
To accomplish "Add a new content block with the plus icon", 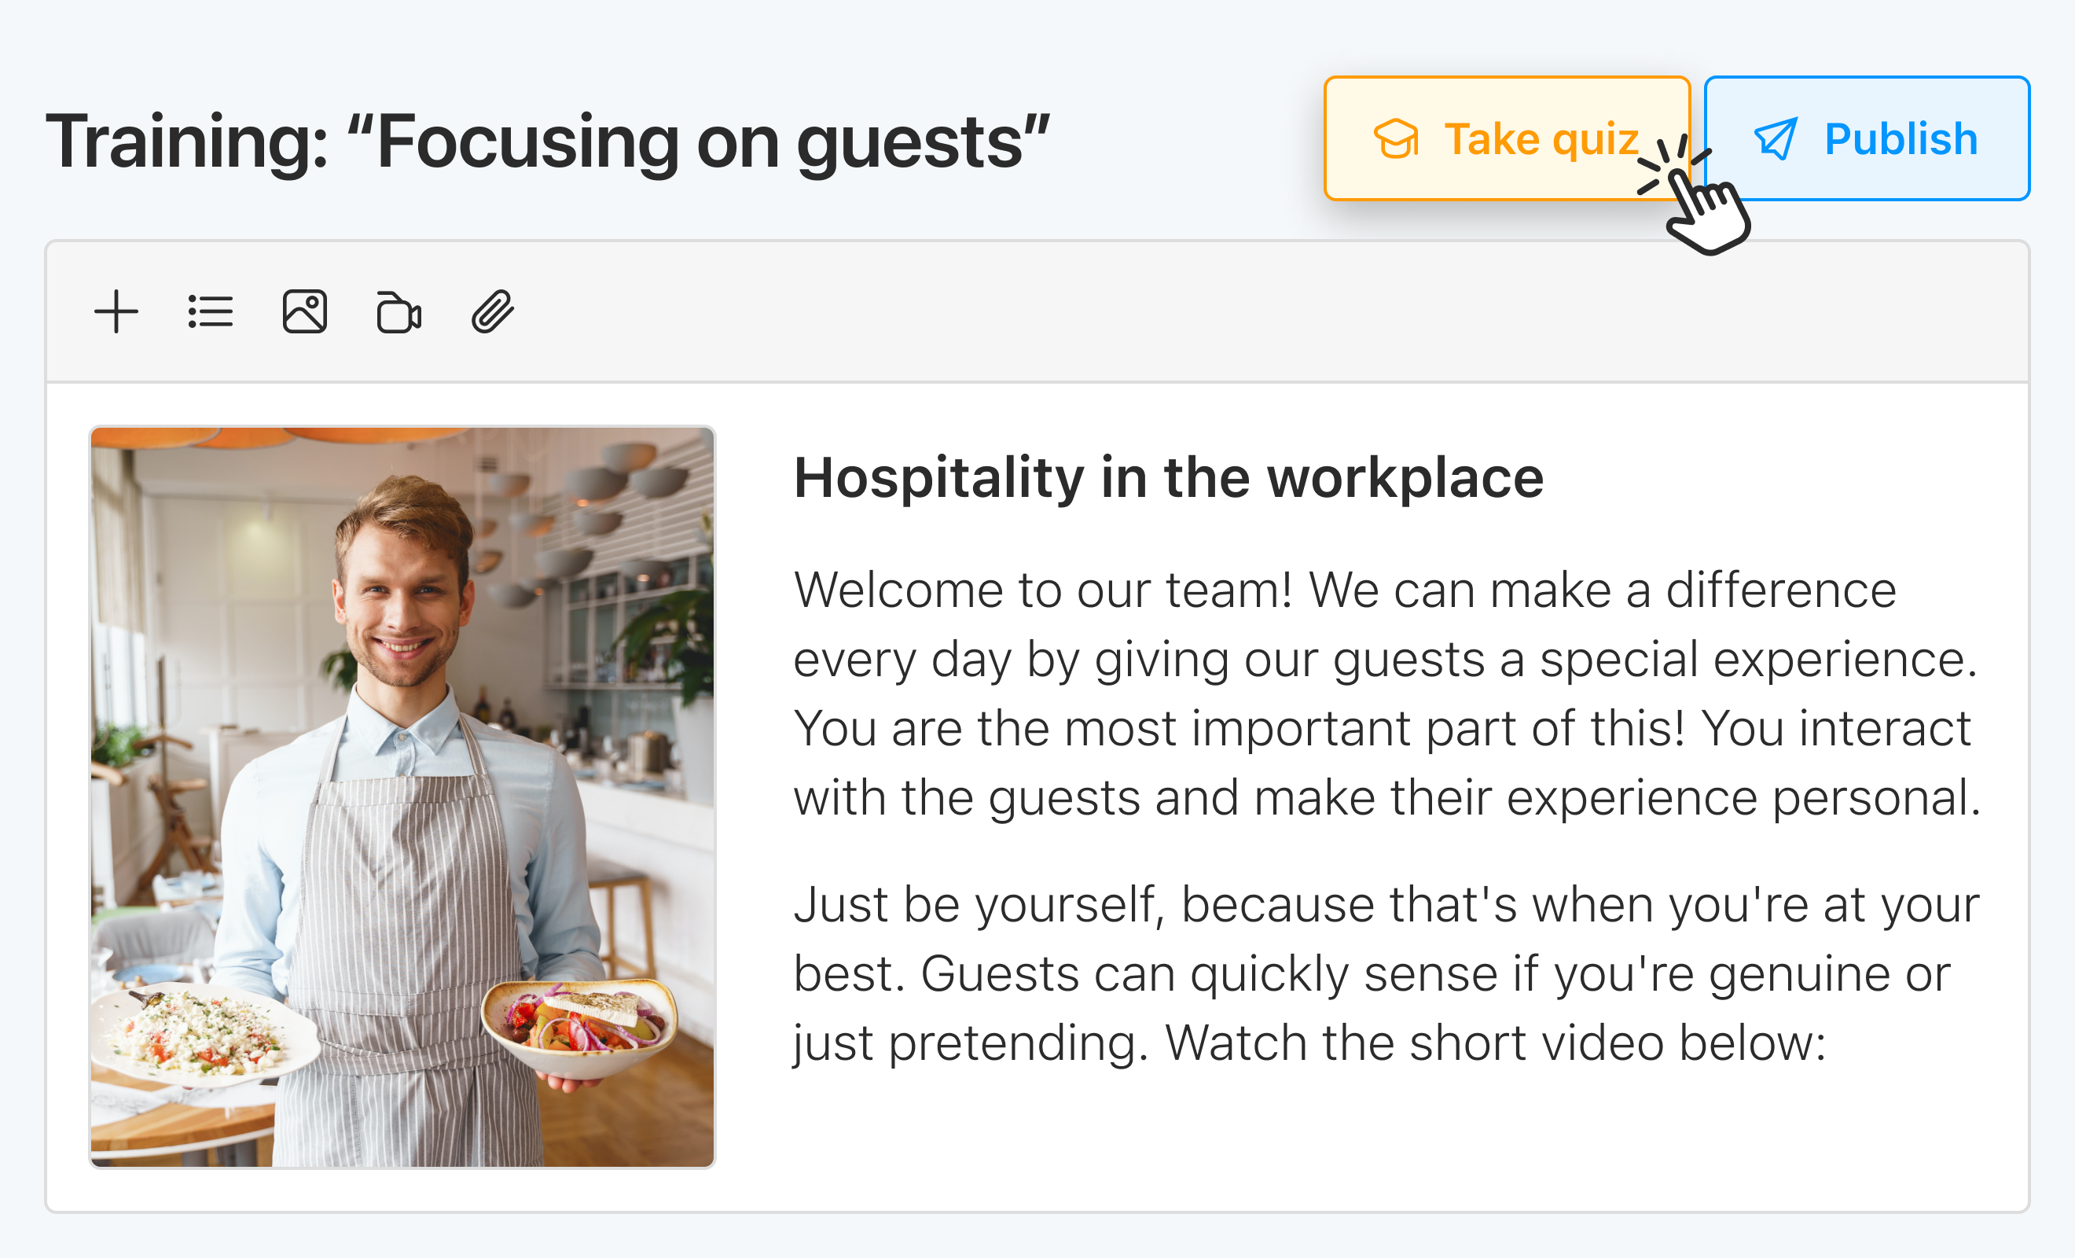I will [117, 311].
